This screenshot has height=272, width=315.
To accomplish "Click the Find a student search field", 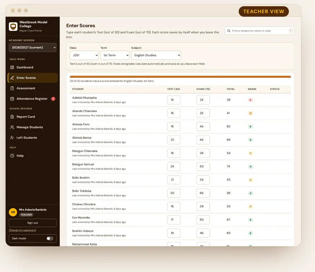I will [259, 31].
